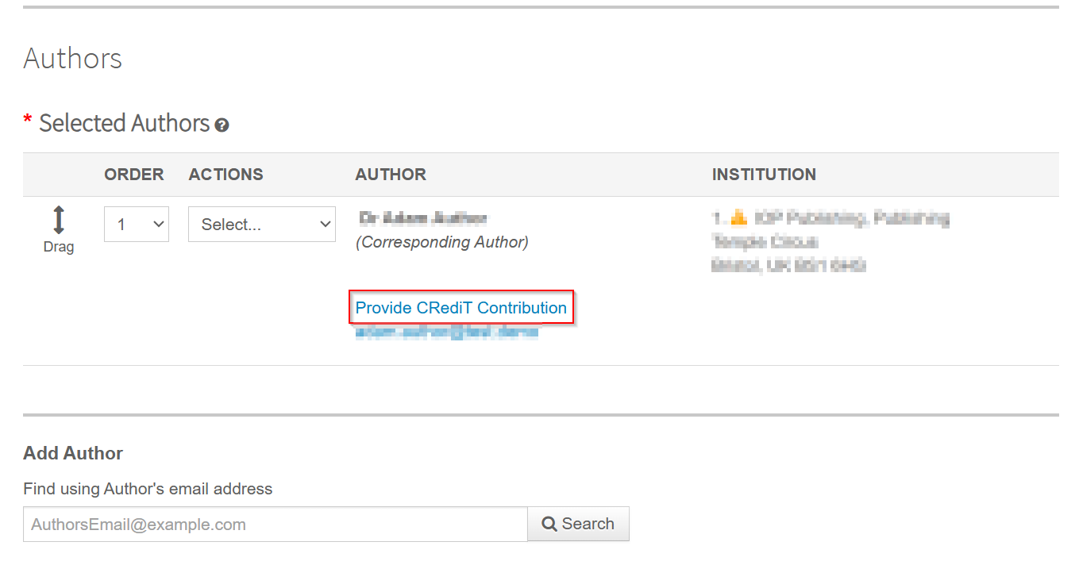
Task: Click the ORDER column header
Action: click(x=134, y=175)
